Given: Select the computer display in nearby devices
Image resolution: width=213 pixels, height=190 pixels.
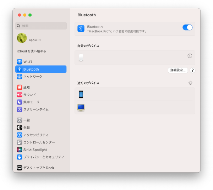Looking at the screenshot, I should pos(135,108).
